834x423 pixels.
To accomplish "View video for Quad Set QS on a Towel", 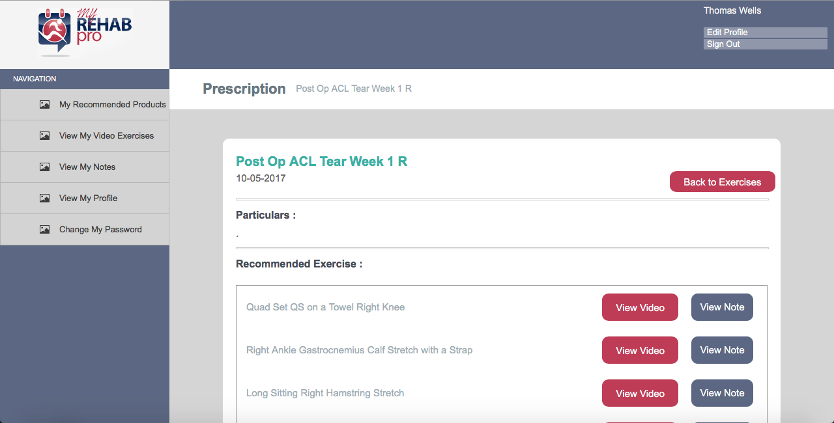I will pyautogui.click(x=640, y=307).
